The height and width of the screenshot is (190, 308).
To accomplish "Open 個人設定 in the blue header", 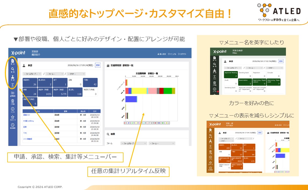I will 162,54.
